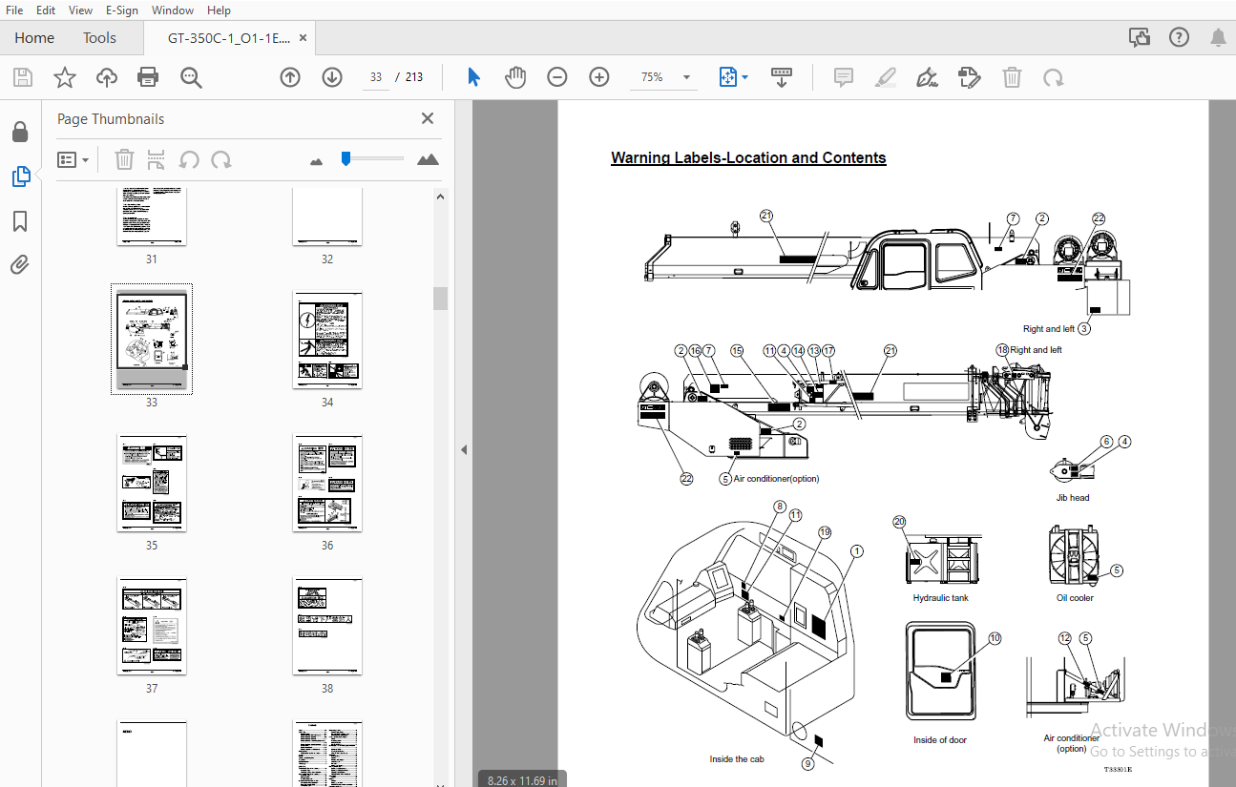Switch to the Tools tab
This screenshot has height=787, width=1236.
(x=99, y=38)
